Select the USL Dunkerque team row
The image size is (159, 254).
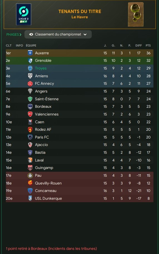(x=79, y=198)
